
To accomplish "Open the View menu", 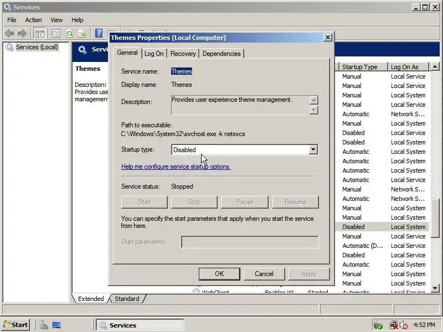I will (x=56, y=20).
